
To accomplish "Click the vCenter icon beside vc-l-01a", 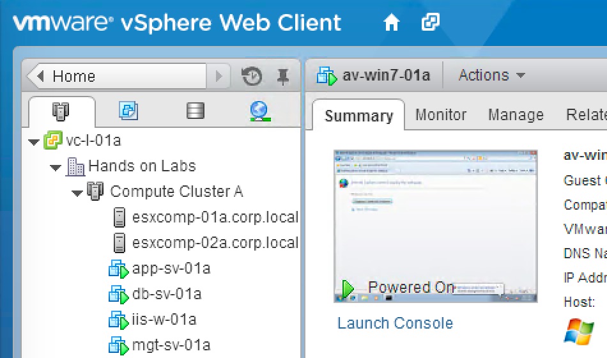I will tap(52, 140).
